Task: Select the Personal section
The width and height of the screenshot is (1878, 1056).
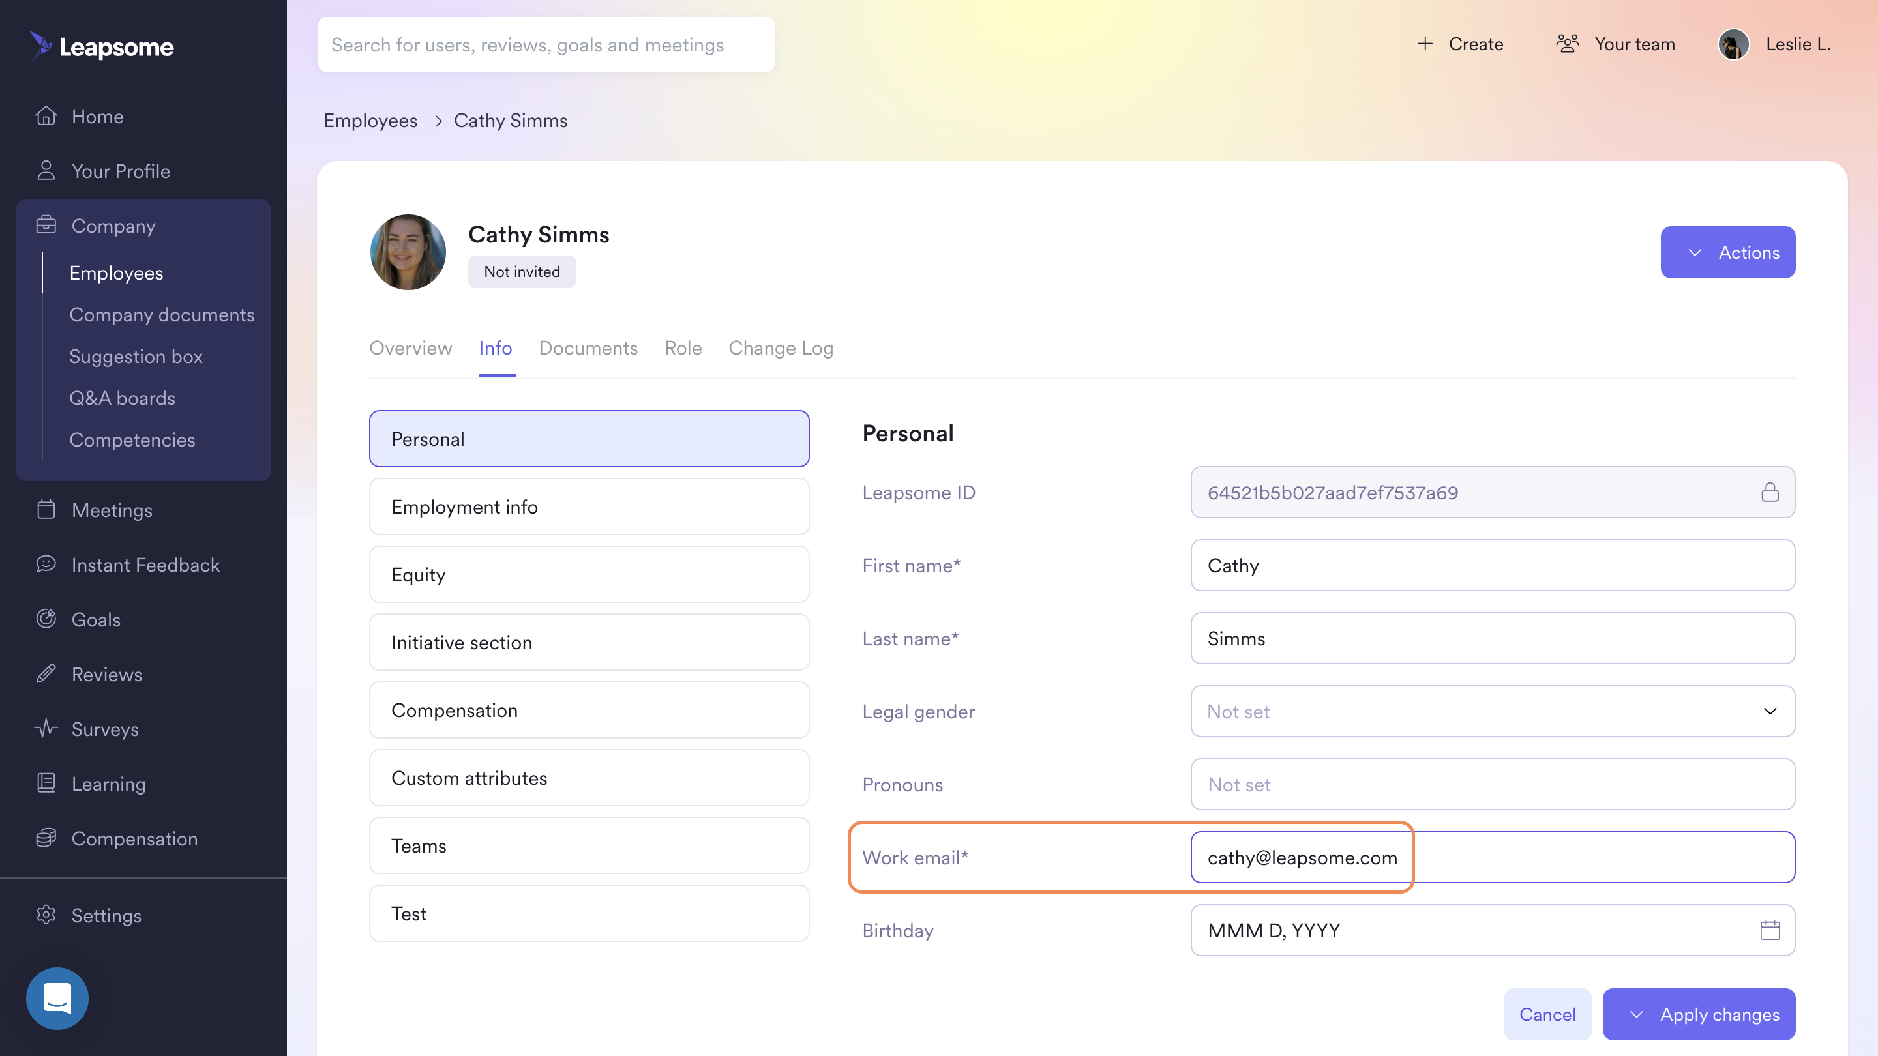Action: tap(589, 439)
